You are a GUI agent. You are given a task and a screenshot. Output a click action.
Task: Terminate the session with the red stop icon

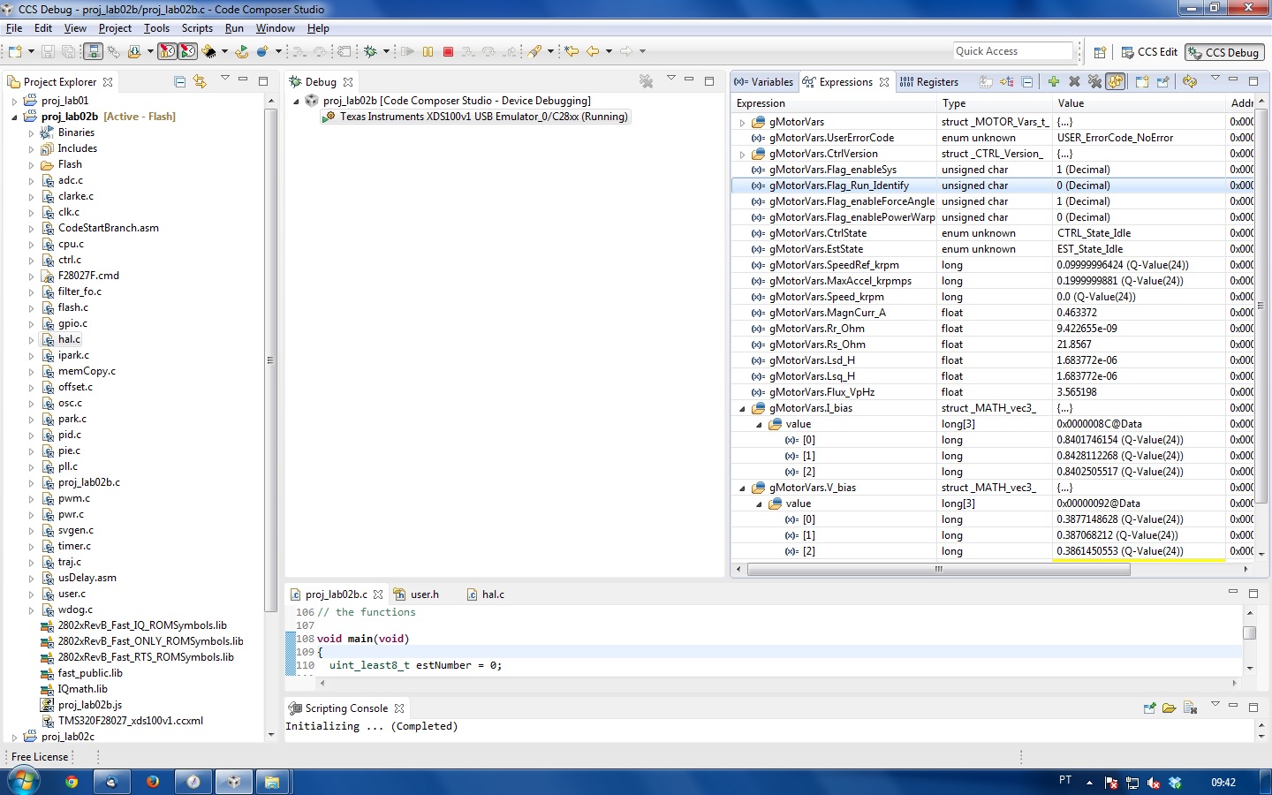tap(448, 51)
